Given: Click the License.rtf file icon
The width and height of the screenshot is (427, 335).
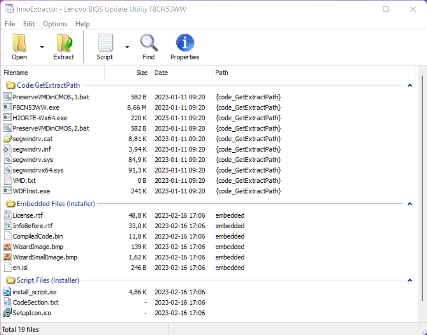Looking at the screenshot, I should (x=7, y=215).
